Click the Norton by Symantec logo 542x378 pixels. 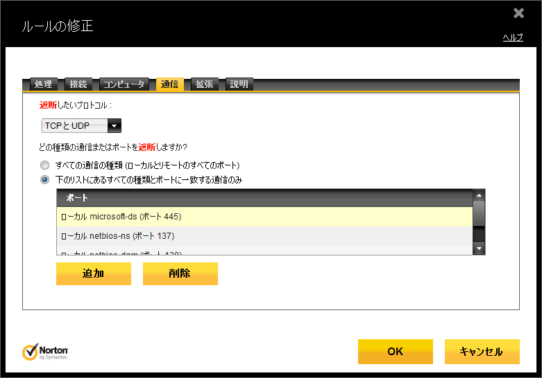pos(46,352)
